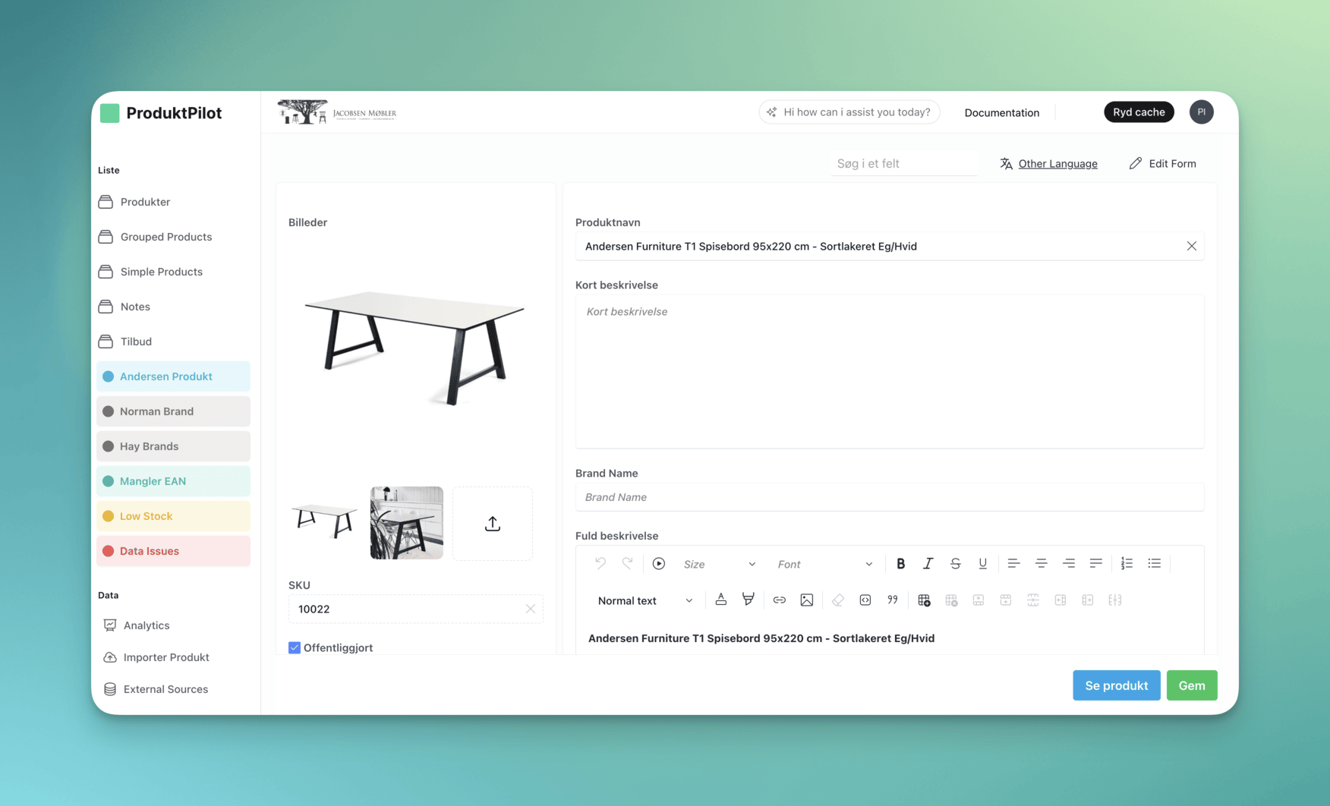The width and height of the screenshot is (1330, 806).
Task: Select the Norman Brand filter
Action: (174, 411)
